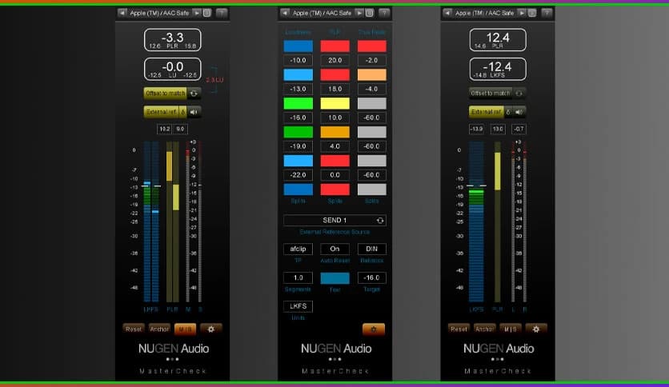Click the 12.4 PLR readout in right panel
669x387 pixels.
498,40
